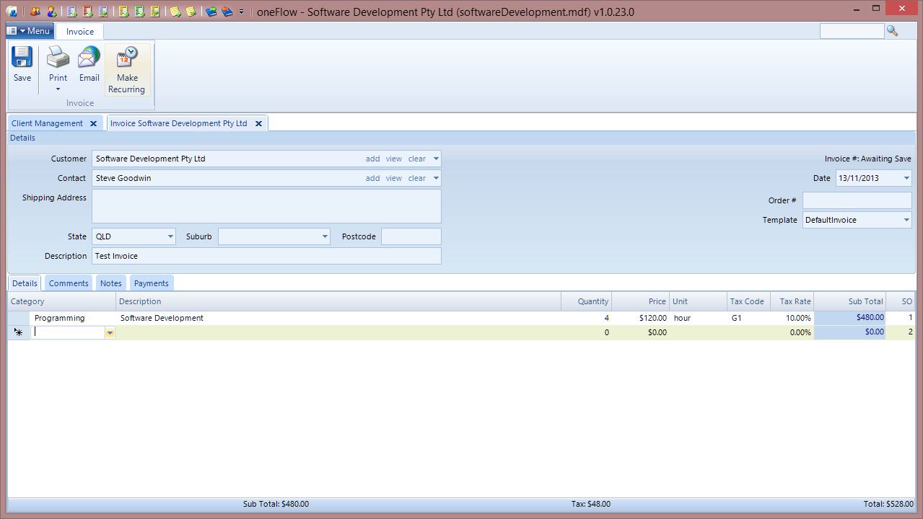Open the quick access toolbar customize arrow

click(241, 12)
